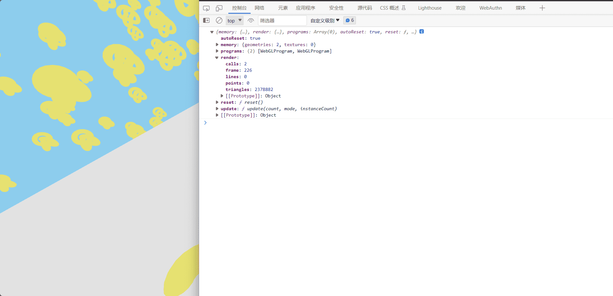This screenshot has height=296, width=613.
Task: Click the WebGL canvas scene
Action: [x=99, y=148]
